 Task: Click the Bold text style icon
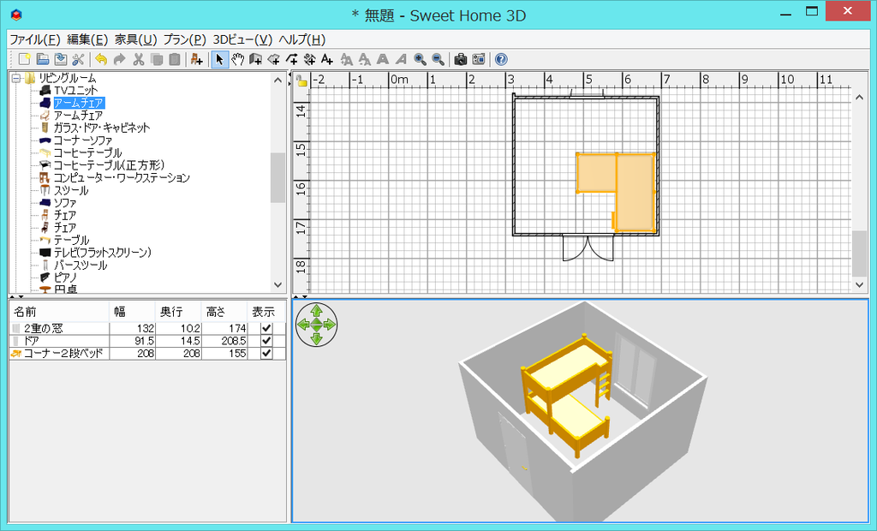[383, 59]
